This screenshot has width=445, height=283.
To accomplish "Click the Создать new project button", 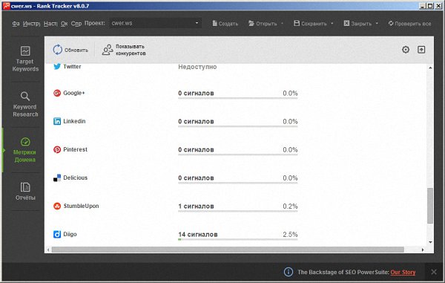I will coord(225,24).
